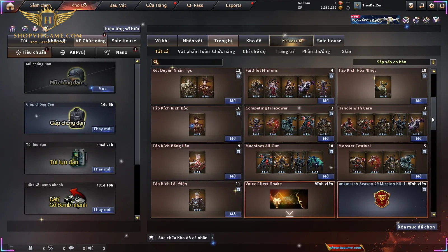Viewport: 448px width, 252px height.
Task: Click the search magnifier icon
Action: point(156,62)
